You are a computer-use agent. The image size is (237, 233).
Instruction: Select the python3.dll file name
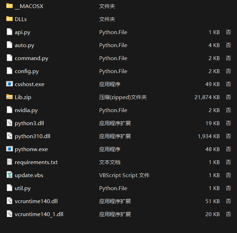point(29,123)
